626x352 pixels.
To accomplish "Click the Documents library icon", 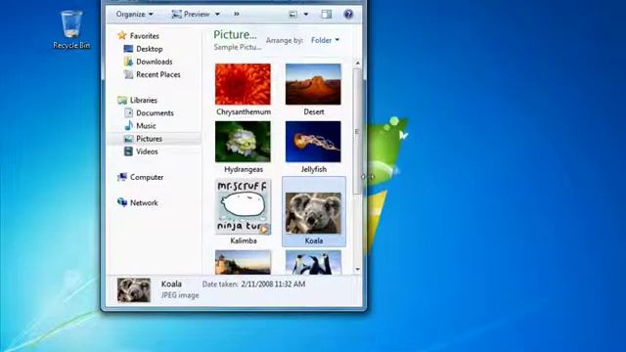I will pyautogui.click(x=128, y=113).
